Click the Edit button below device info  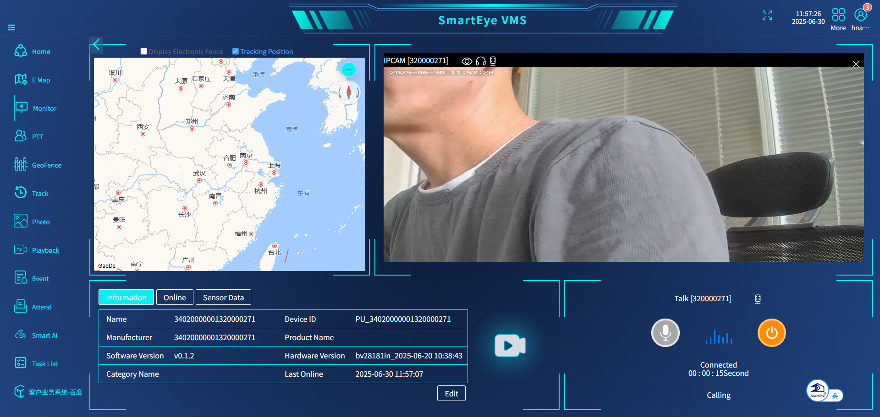coord(451,394)
